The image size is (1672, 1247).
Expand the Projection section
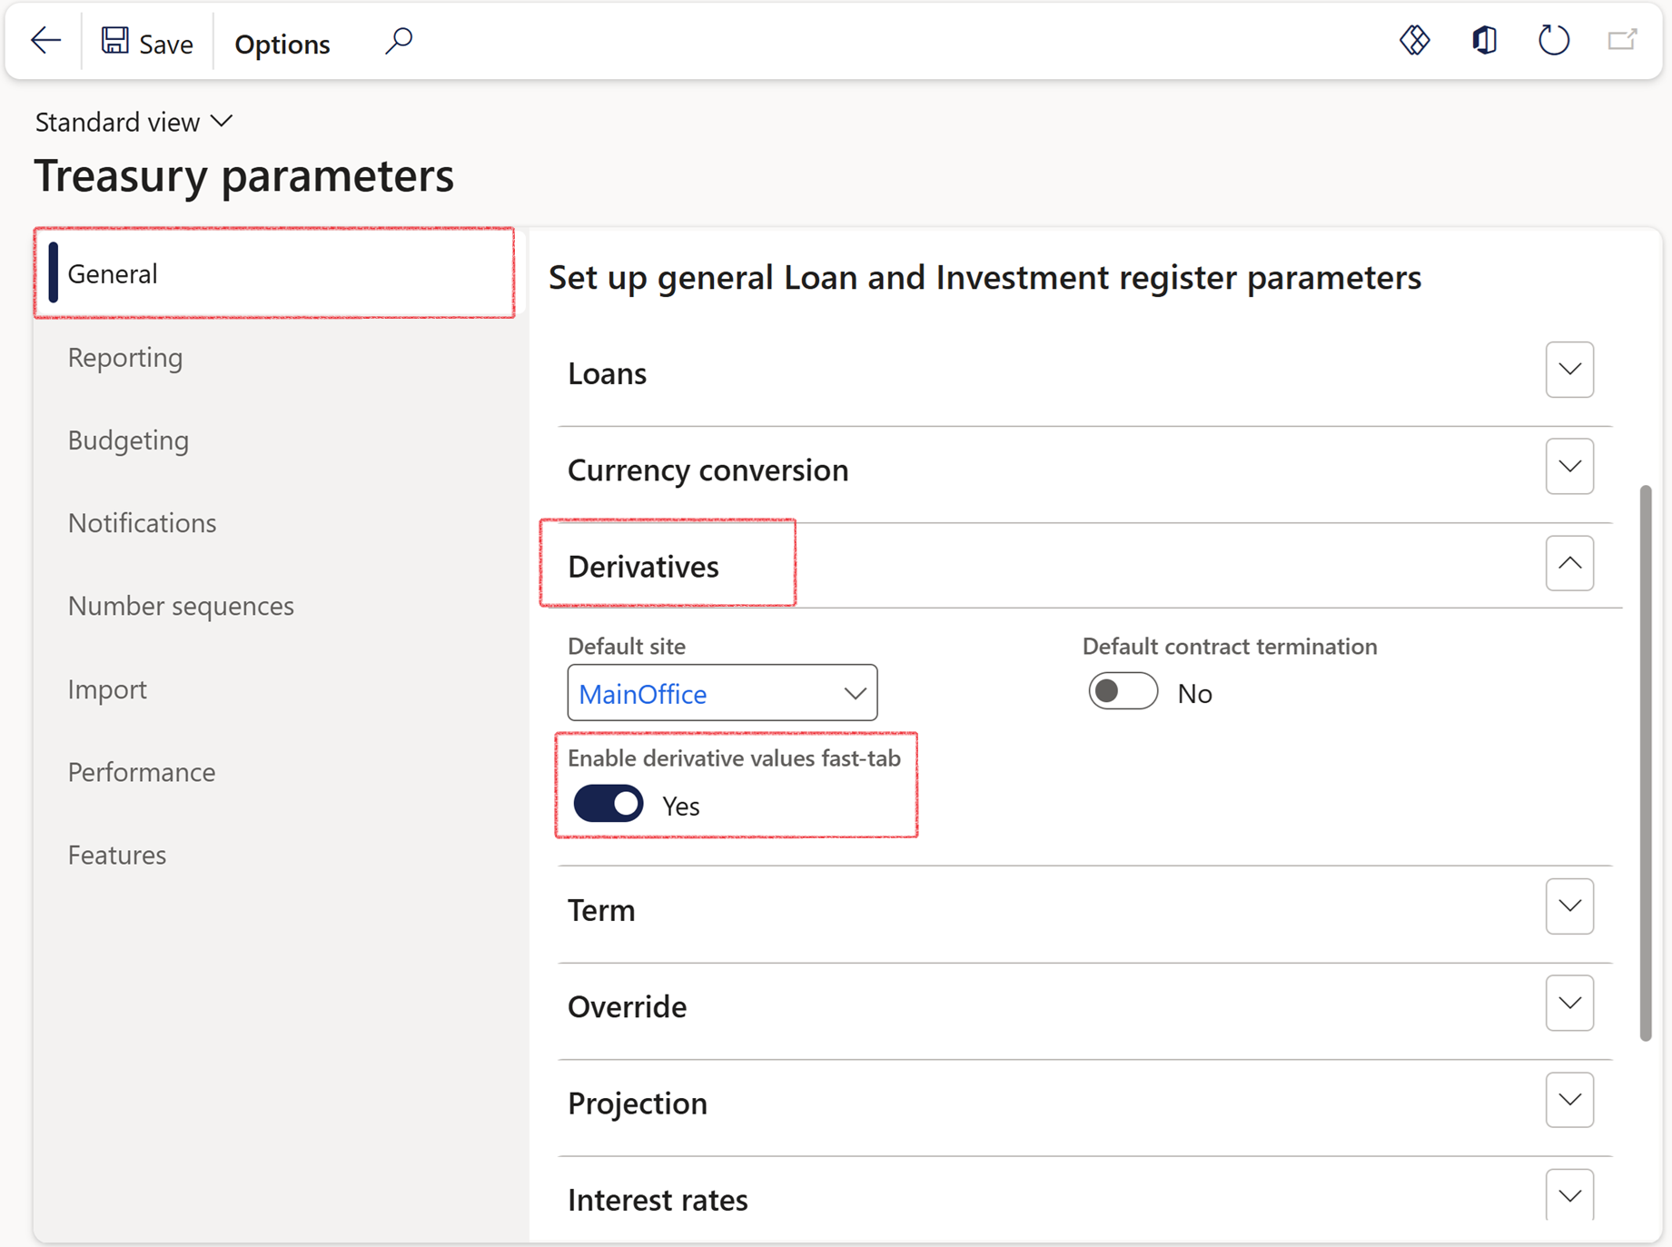[1568, 1100]
